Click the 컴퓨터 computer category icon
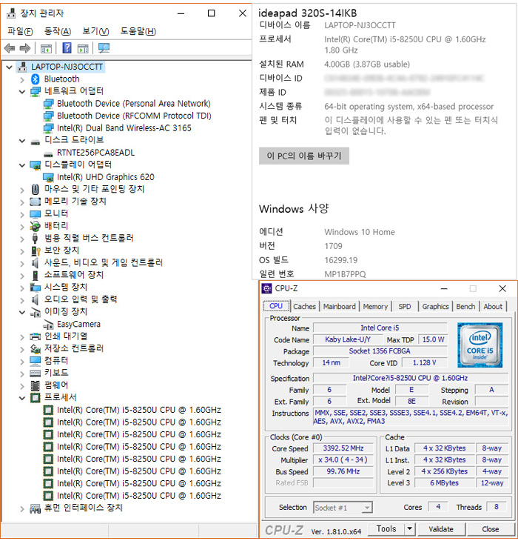 tap(35, 361)
